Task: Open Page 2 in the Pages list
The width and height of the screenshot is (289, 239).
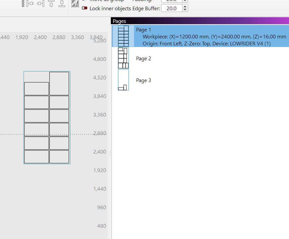Action: click(143, 59)
